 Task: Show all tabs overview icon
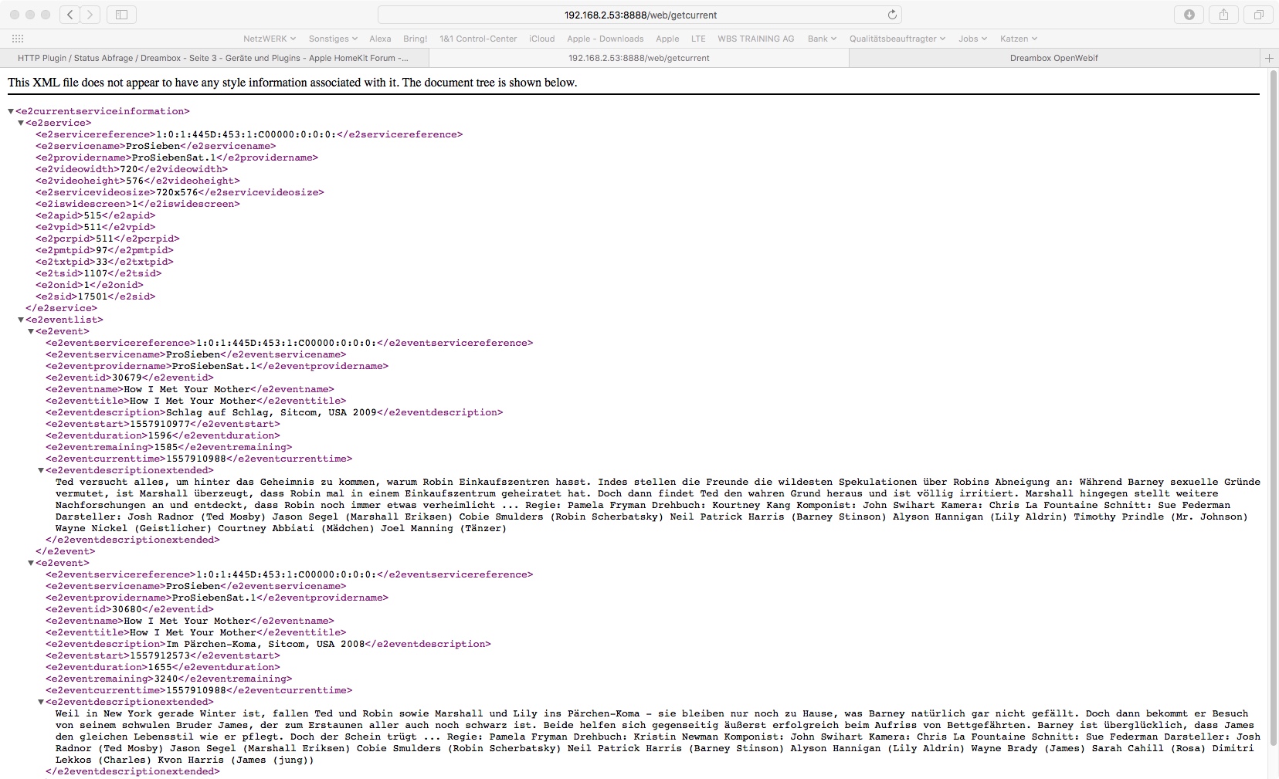1258,15
